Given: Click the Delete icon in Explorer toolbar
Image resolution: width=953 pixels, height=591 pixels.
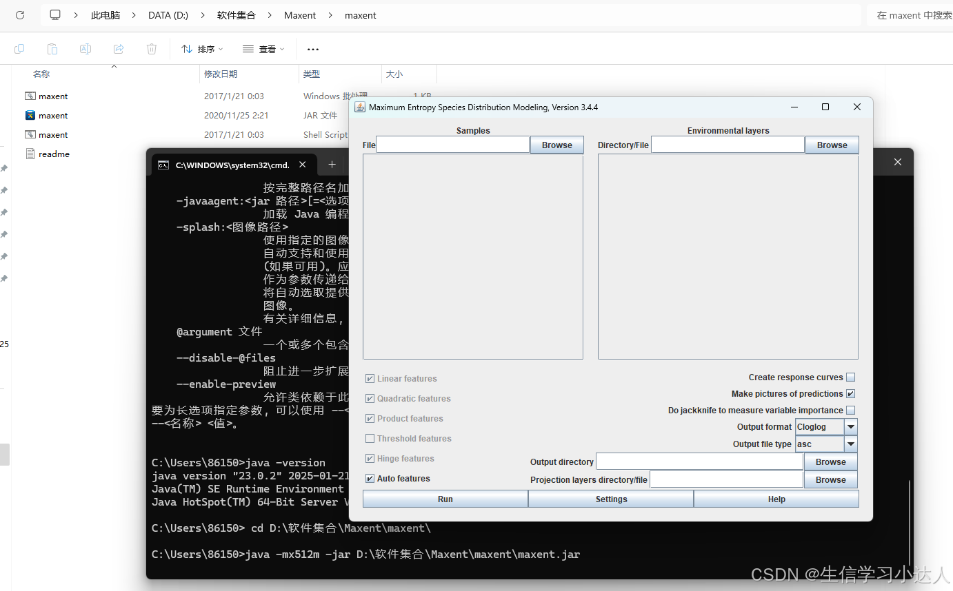Looking at the screenshot, I should click(x=151, y=49).
